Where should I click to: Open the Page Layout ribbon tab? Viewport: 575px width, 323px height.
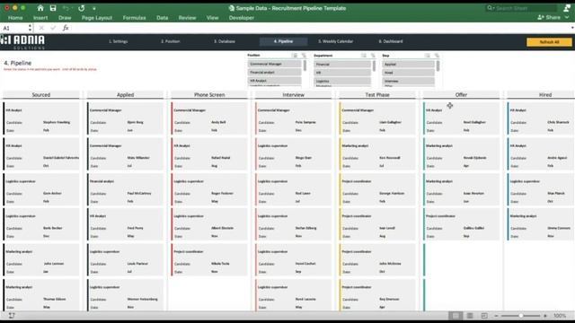[x=97, y=18]
